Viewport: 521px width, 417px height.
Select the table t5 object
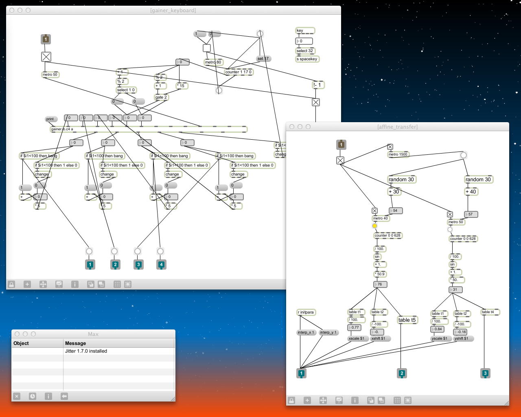(407, 320)
